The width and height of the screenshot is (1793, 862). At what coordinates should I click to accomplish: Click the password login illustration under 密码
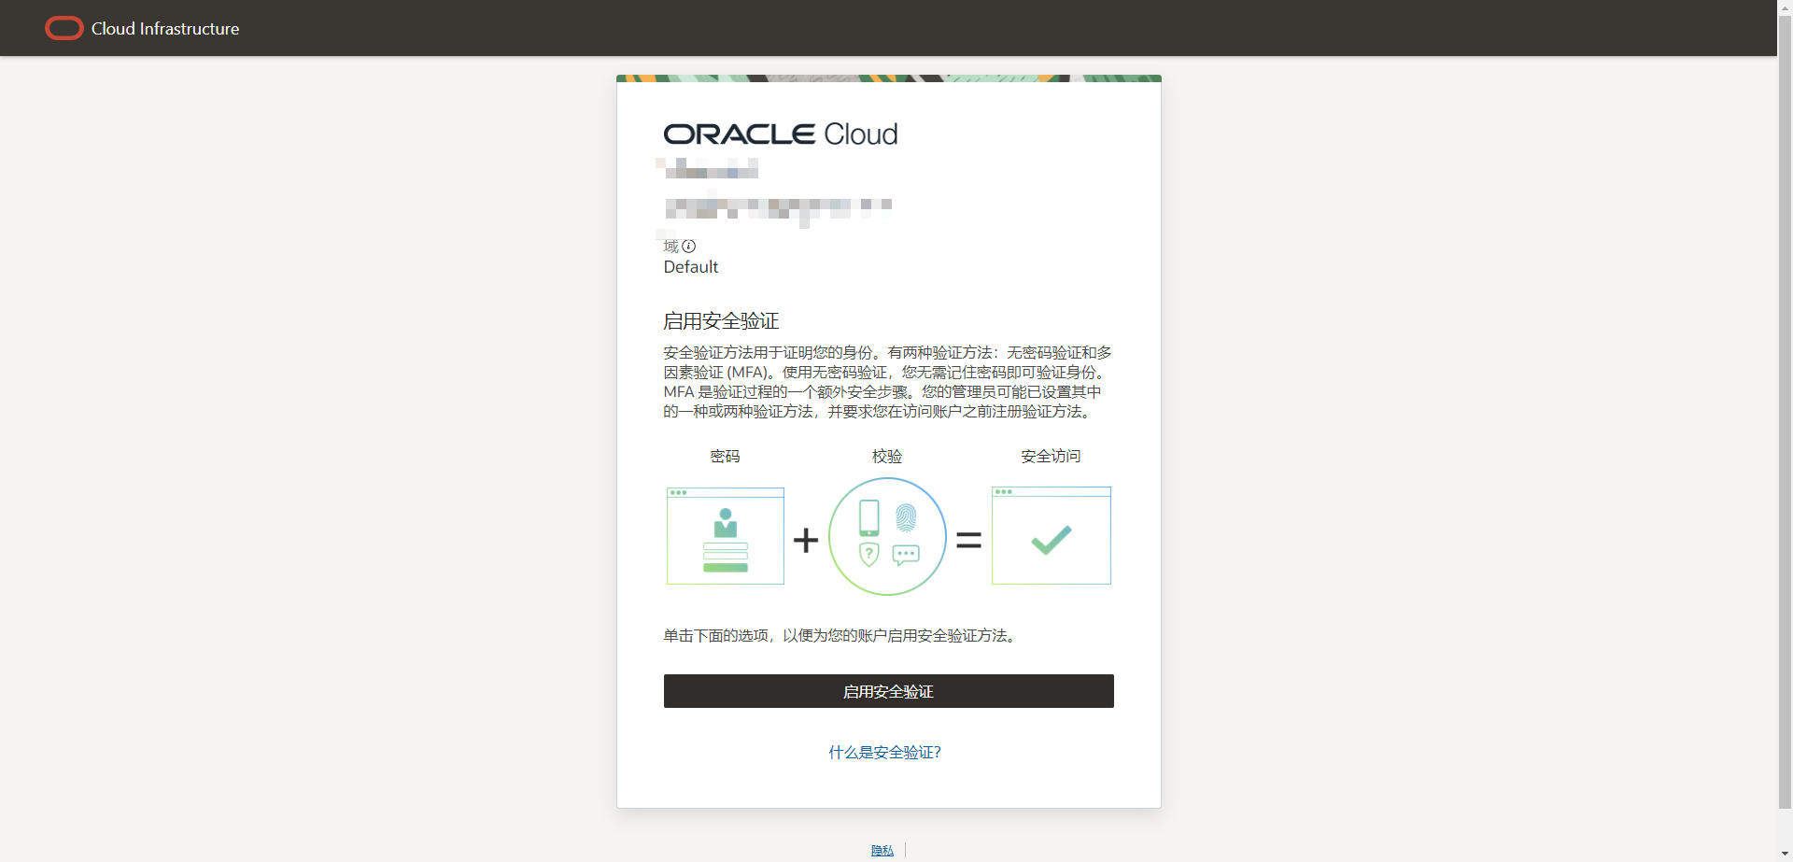[x=726, y=536]
